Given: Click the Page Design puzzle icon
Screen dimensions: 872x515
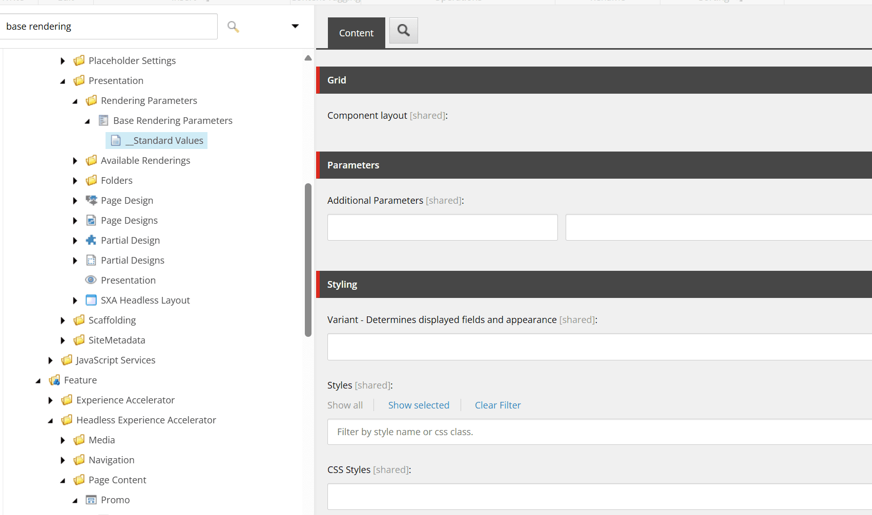Looking at the screenshot, I should coord(91,200).
